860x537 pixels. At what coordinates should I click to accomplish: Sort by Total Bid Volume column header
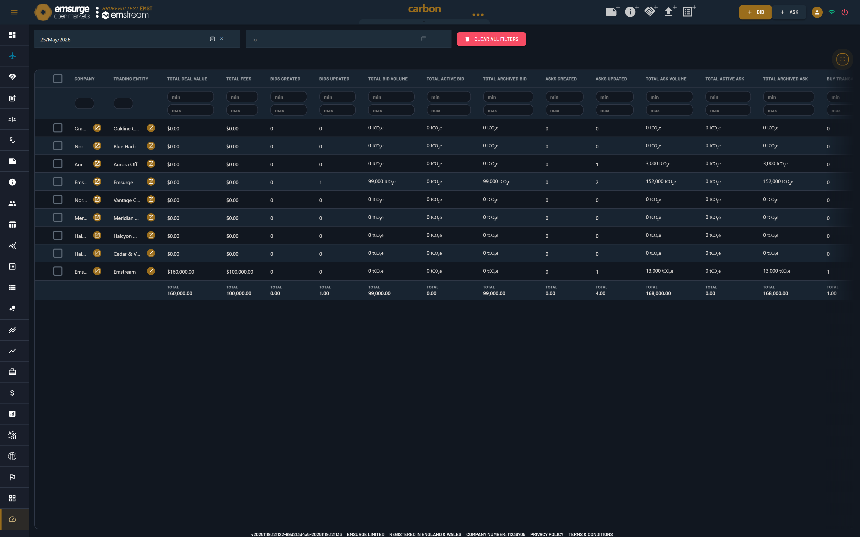pos(388,79)
